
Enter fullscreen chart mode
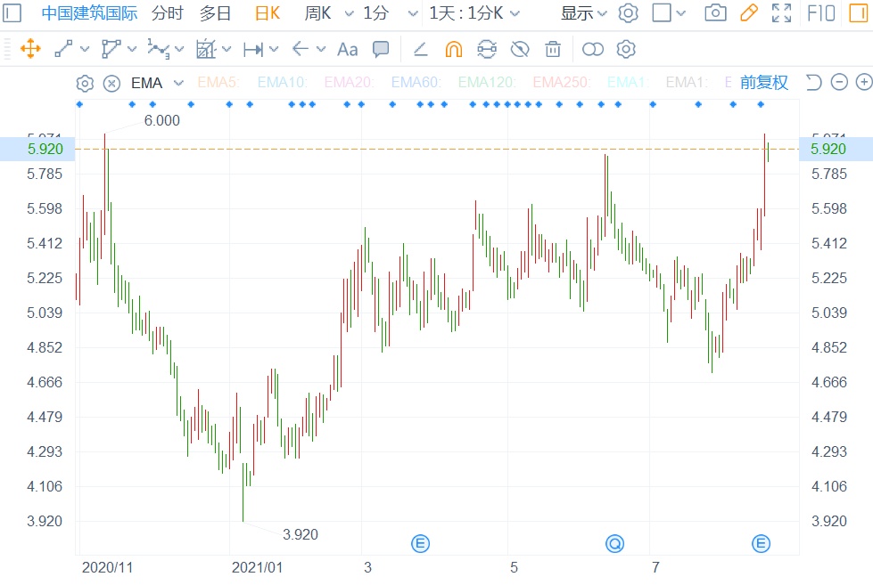tap(782, 13)
